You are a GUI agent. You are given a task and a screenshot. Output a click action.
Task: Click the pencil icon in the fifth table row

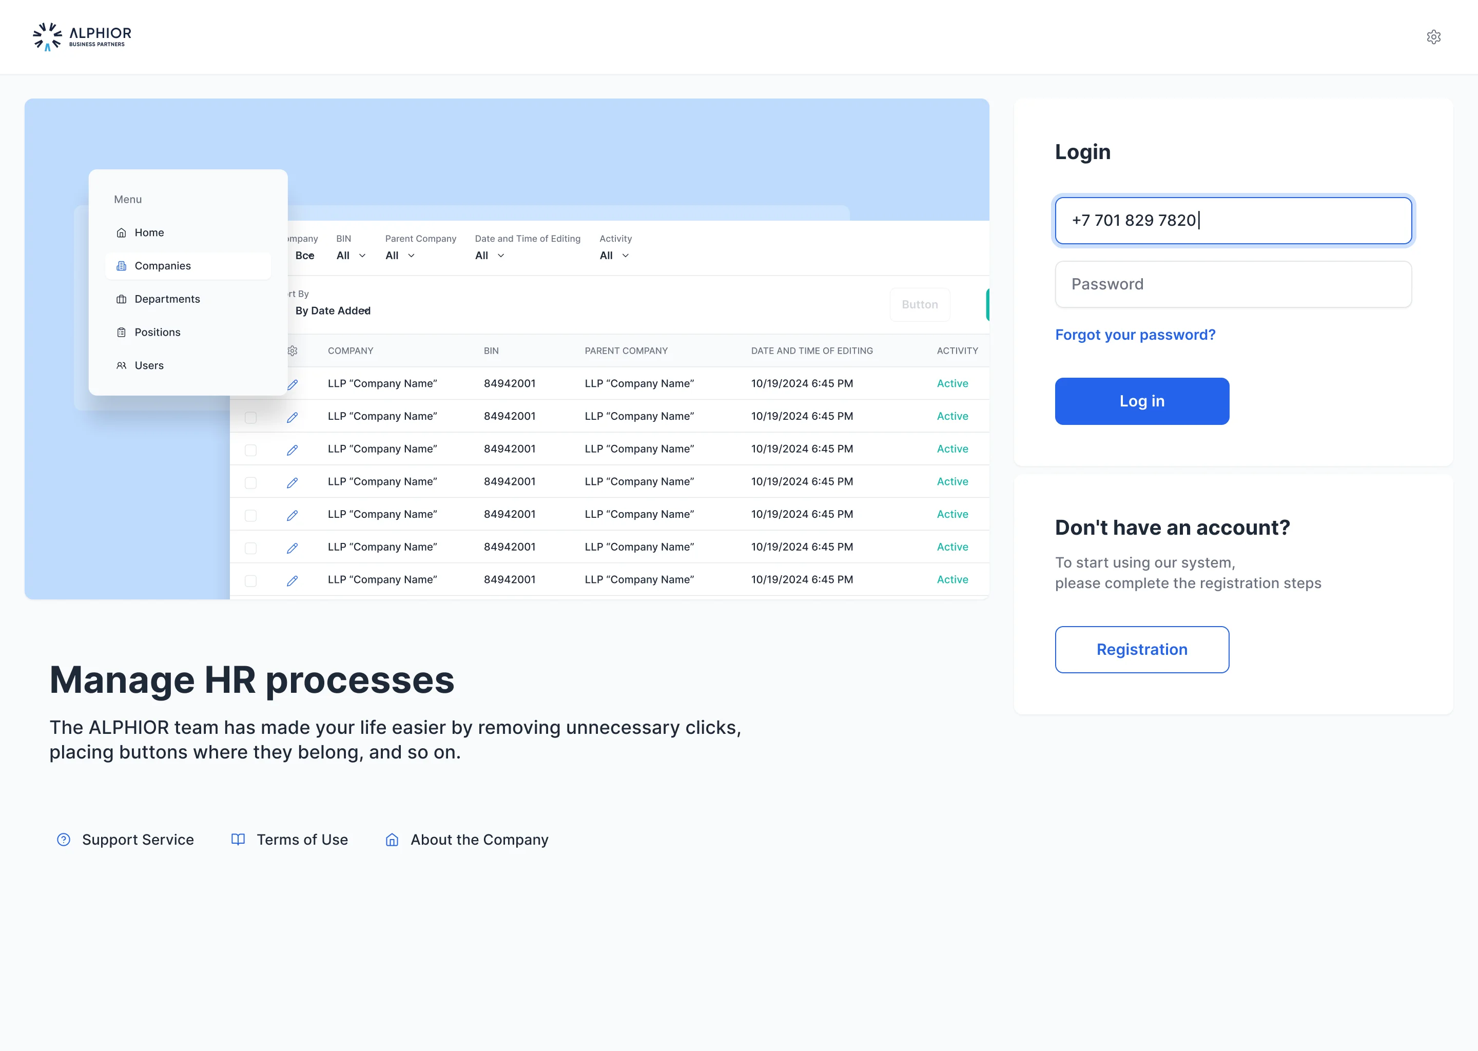293,515
